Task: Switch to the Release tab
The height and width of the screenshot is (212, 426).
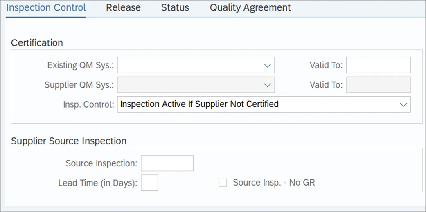Action: 123,8
